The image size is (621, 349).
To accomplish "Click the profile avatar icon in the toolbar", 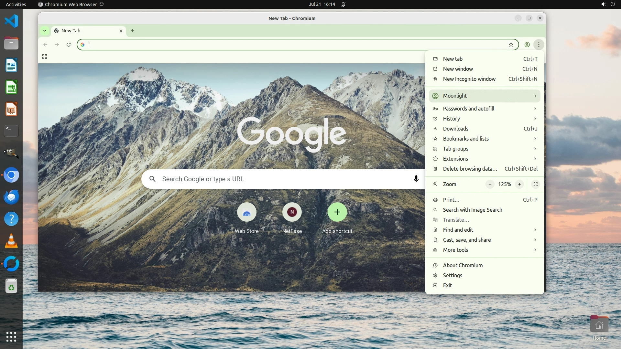I will click(527, 45).
